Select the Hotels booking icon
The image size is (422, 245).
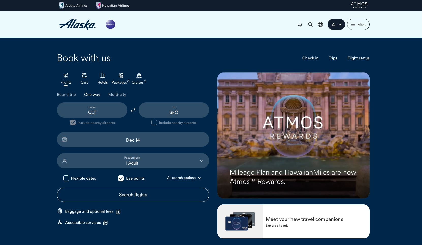103,75
